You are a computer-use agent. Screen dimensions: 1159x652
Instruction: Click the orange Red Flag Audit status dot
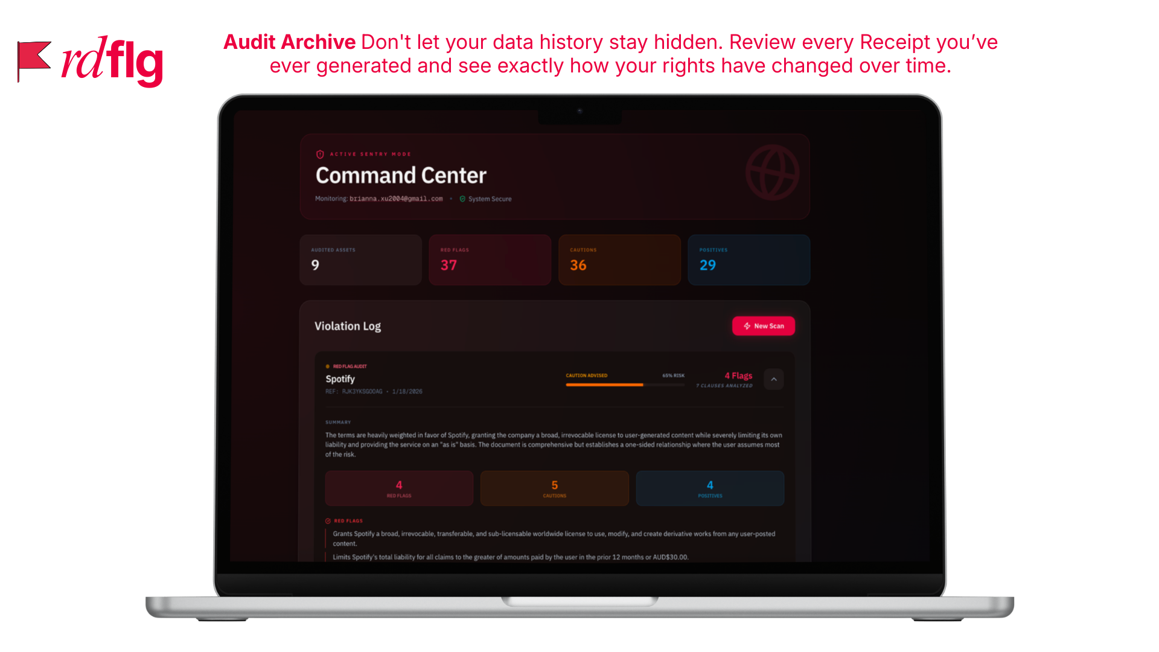[328, 366]
